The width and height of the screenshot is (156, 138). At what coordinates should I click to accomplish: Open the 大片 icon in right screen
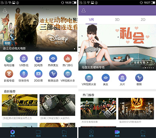123,78
